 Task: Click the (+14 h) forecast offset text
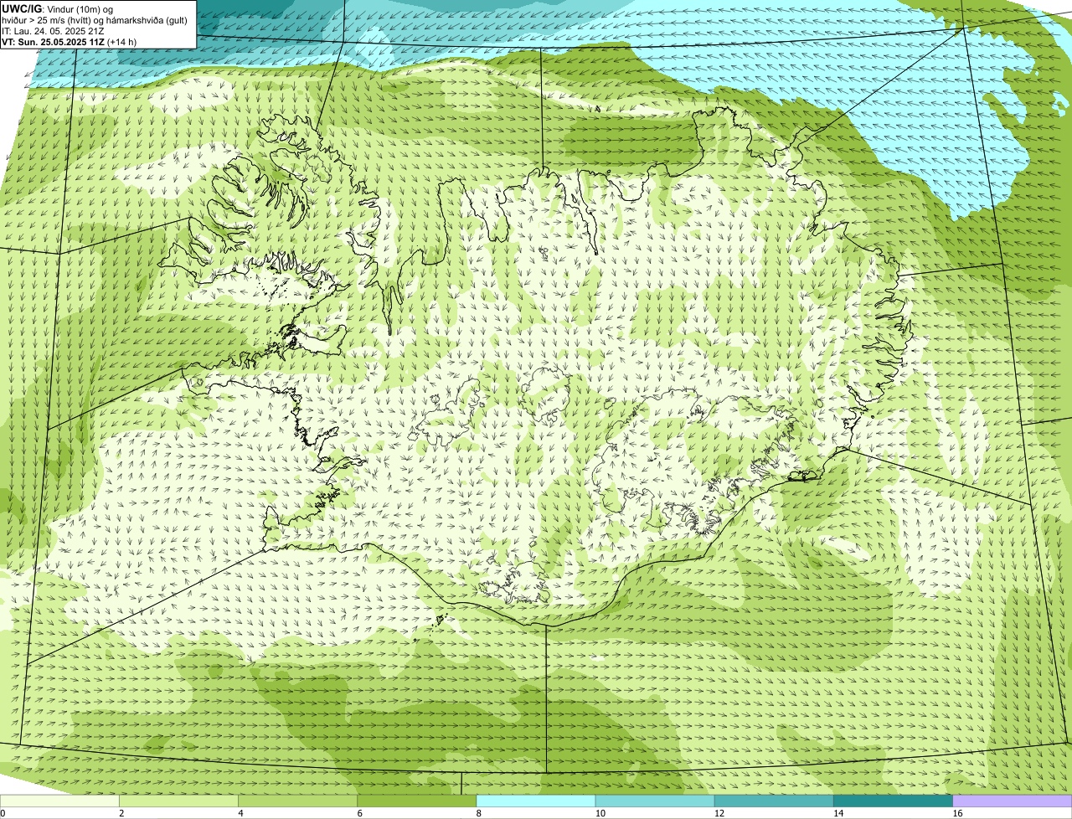tap(122, 41)
